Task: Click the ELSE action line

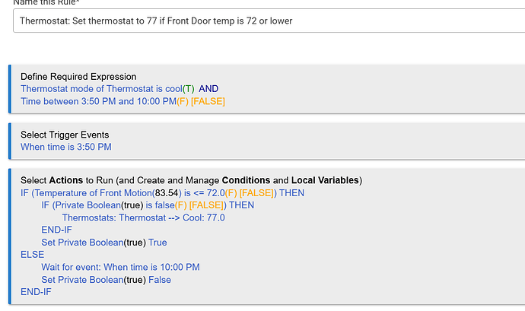Action: pyautogui.click(x=32, y=255)
